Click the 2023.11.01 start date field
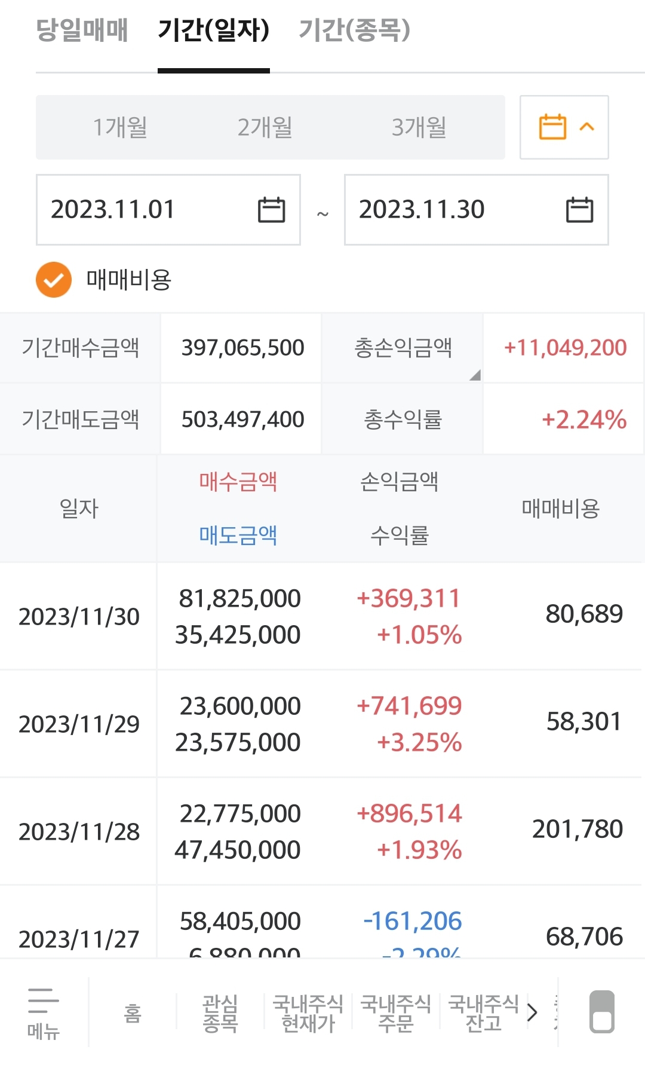Image resolution: width=645 pixels, height=1065 pixels. (143, 210)
